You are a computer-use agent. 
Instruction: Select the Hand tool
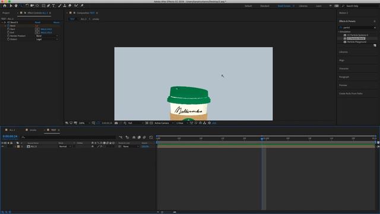click(16, 5)
